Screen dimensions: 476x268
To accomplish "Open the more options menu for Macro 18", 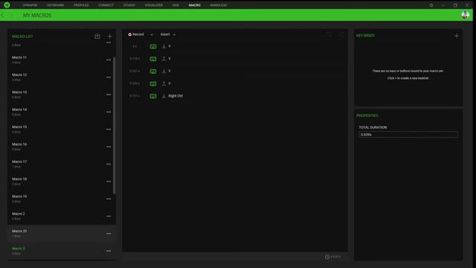I will click(x=109, y=182).
